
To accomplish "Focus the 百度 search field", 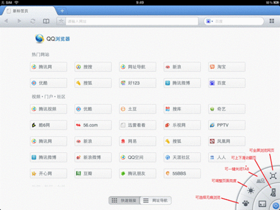I will (238, 21).
